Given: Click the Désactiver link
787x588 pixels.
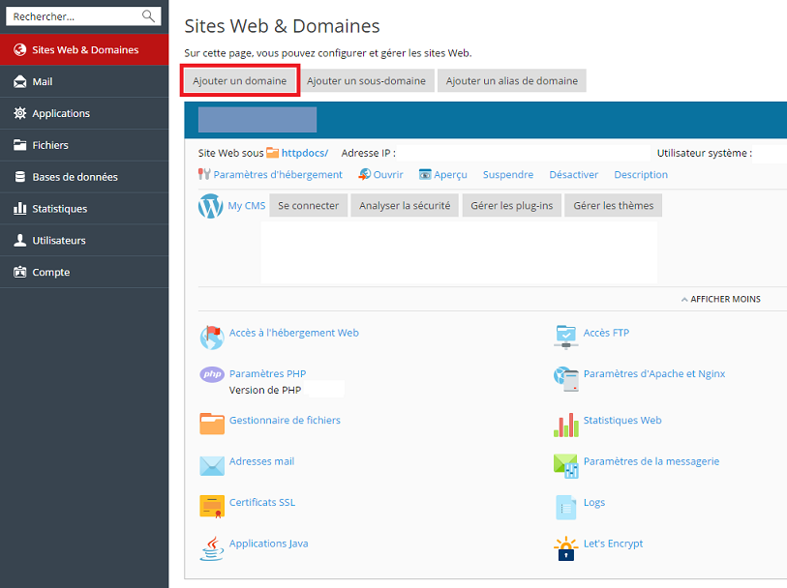Looking at the screenshot, I should [574, 174].
